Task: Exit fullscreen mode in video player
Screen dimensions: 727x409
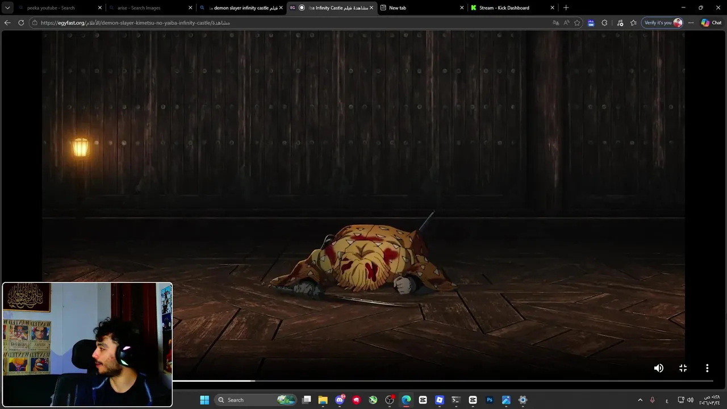Action: pos(683,368)
